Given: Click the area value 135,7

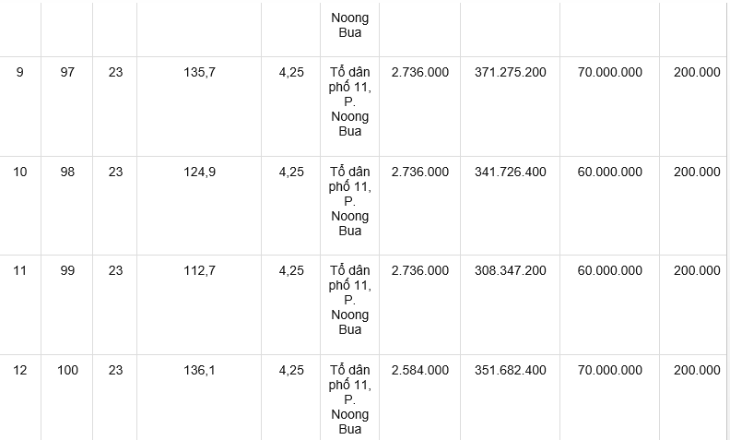Looking at the screenshot, I should tap(199, 72).
